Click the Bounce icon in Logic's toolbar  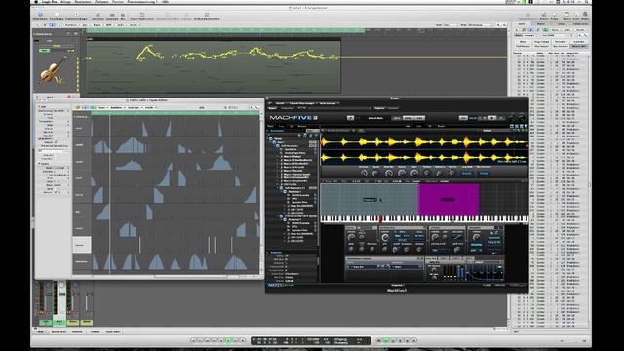click(x=544, y=16)
